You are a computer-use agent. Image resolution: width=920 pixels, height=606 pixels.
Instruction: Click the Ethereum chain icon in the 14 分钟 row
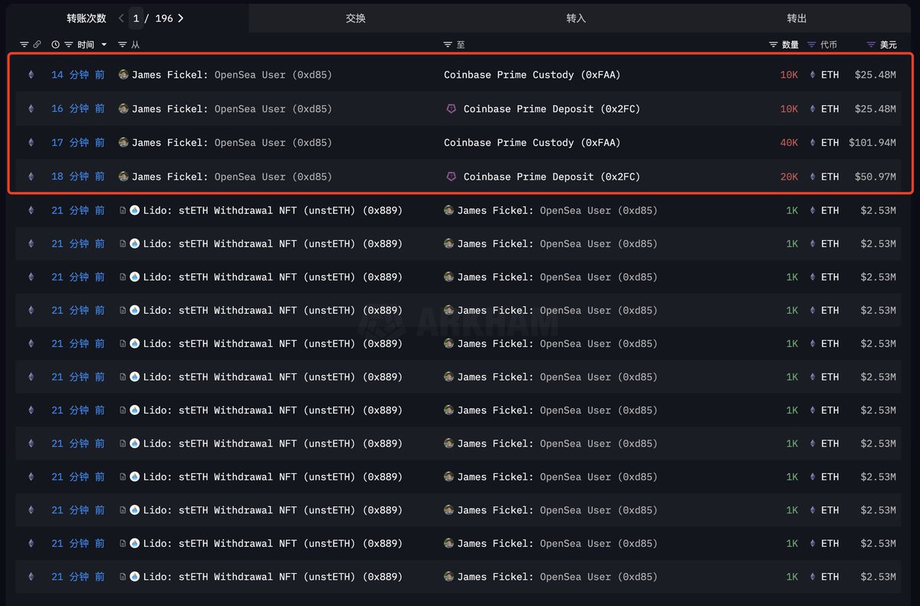[x=31, y=75]
